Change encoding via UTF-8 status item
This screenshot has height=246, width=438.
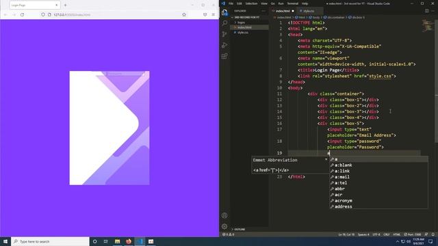click(x=376, y=234)
